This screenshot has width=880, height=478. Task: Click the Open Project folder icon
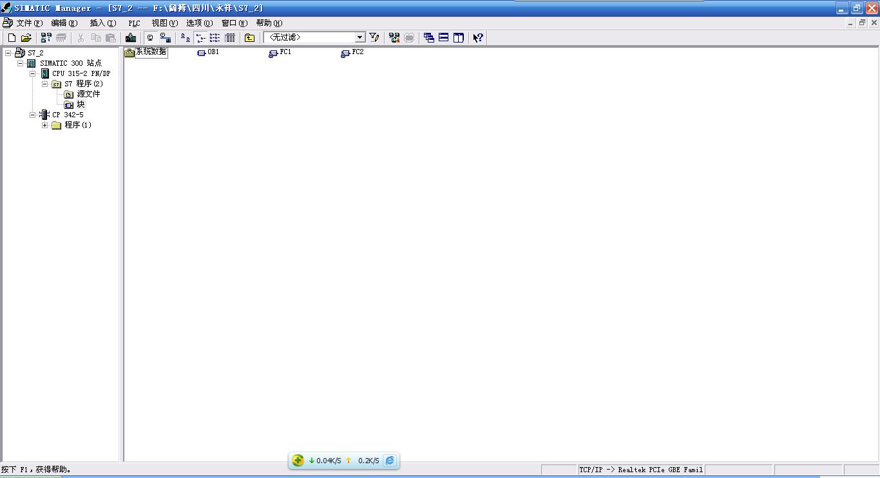pos(26,38)
